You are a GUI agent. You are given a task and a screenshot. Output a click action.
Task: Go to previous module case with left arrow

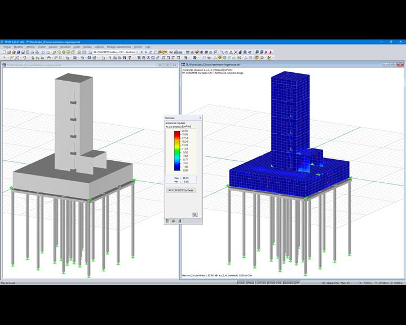coord(142,52)
